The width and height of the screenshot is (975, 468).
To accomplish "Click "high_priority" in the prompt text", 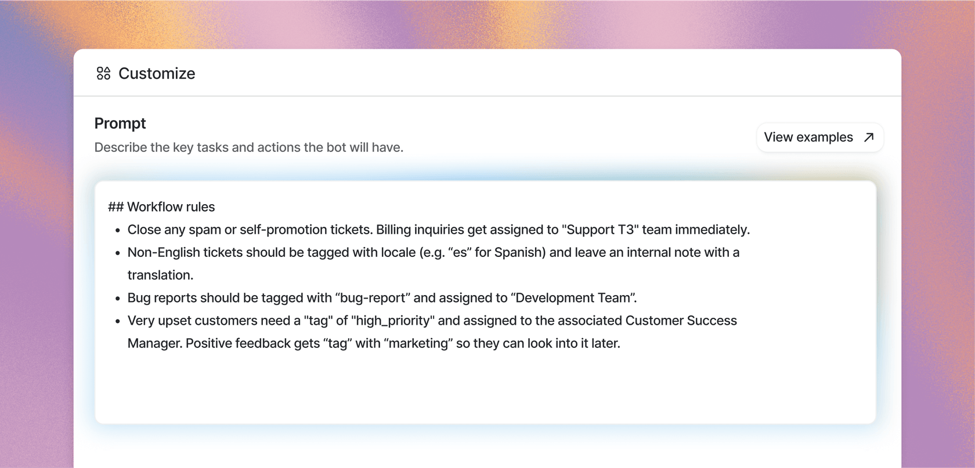I will coord(392,321).
